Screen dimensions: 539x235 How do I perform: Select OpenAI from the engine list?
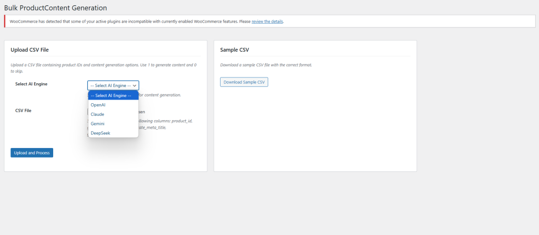click(x=113, y=105)
